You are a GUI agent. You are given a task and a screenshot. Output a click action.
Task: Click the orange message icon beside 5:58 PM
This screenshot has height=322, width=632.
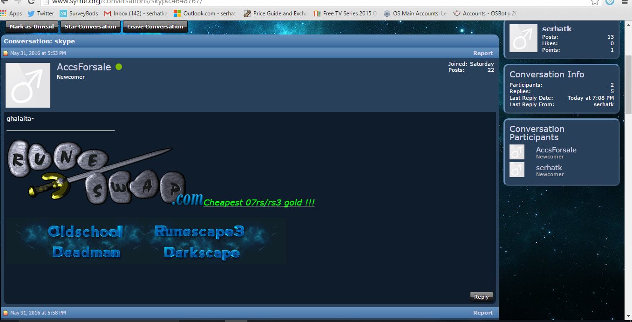[6, 313]
